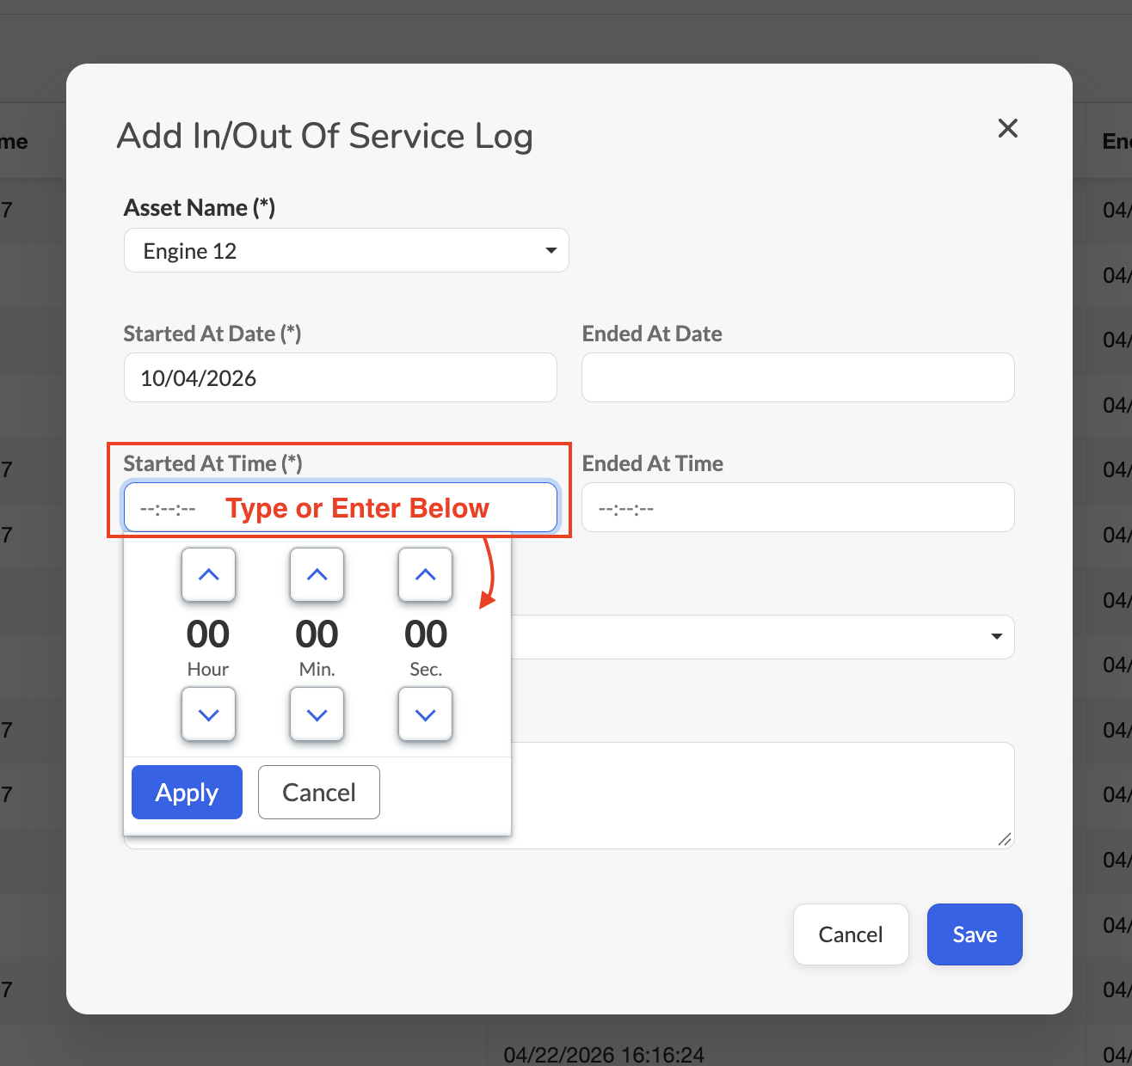This screenshot has width=1132, height=1066.
Task: Expand the dropdown behind the time picker
Action: (763, 637)
